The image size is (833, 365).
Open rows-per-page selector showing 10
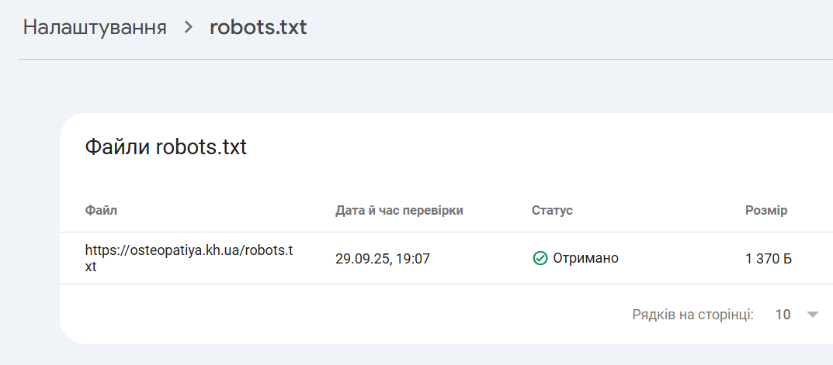coord(783,315)
